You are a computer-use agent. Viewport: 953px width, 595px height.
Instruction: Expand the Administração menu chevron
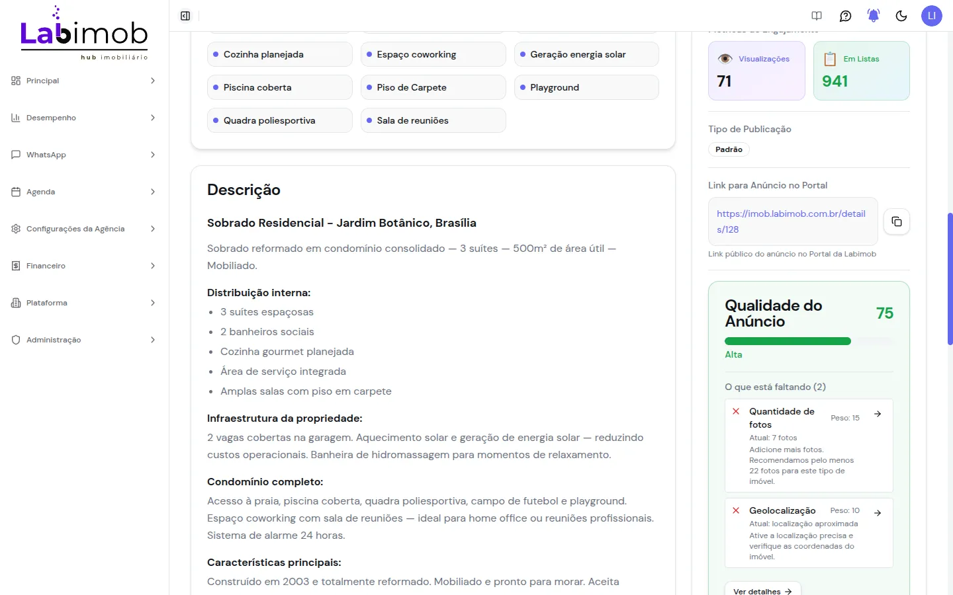[153, 340]
